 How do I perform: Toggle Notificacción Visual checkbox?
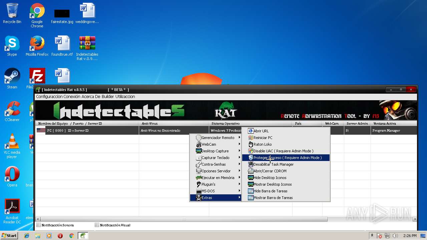click(x=97, y=225)
